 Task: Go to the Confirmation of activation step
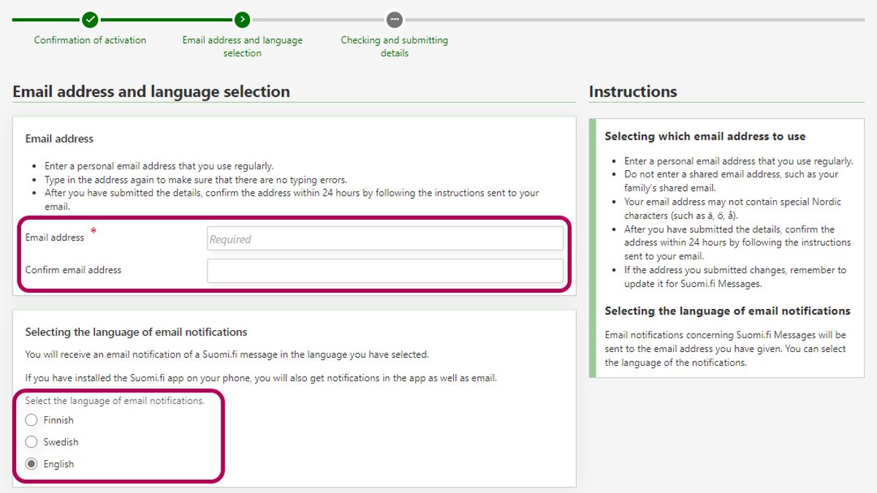pyautogui.click(x=90, y=40)
